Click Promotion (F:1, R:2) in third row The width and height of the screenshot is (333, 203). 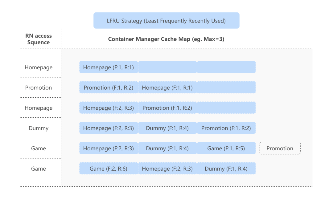[167, 108]
